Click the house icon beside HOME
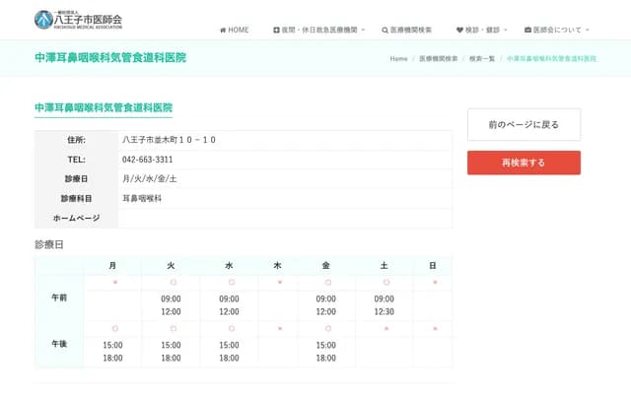Screen dimensions: 631x394 [223, 31]
